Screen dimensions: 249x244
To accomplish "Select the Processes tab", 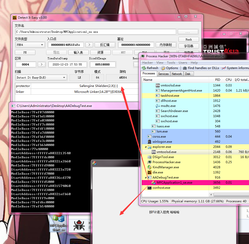I will coord(149,73).
